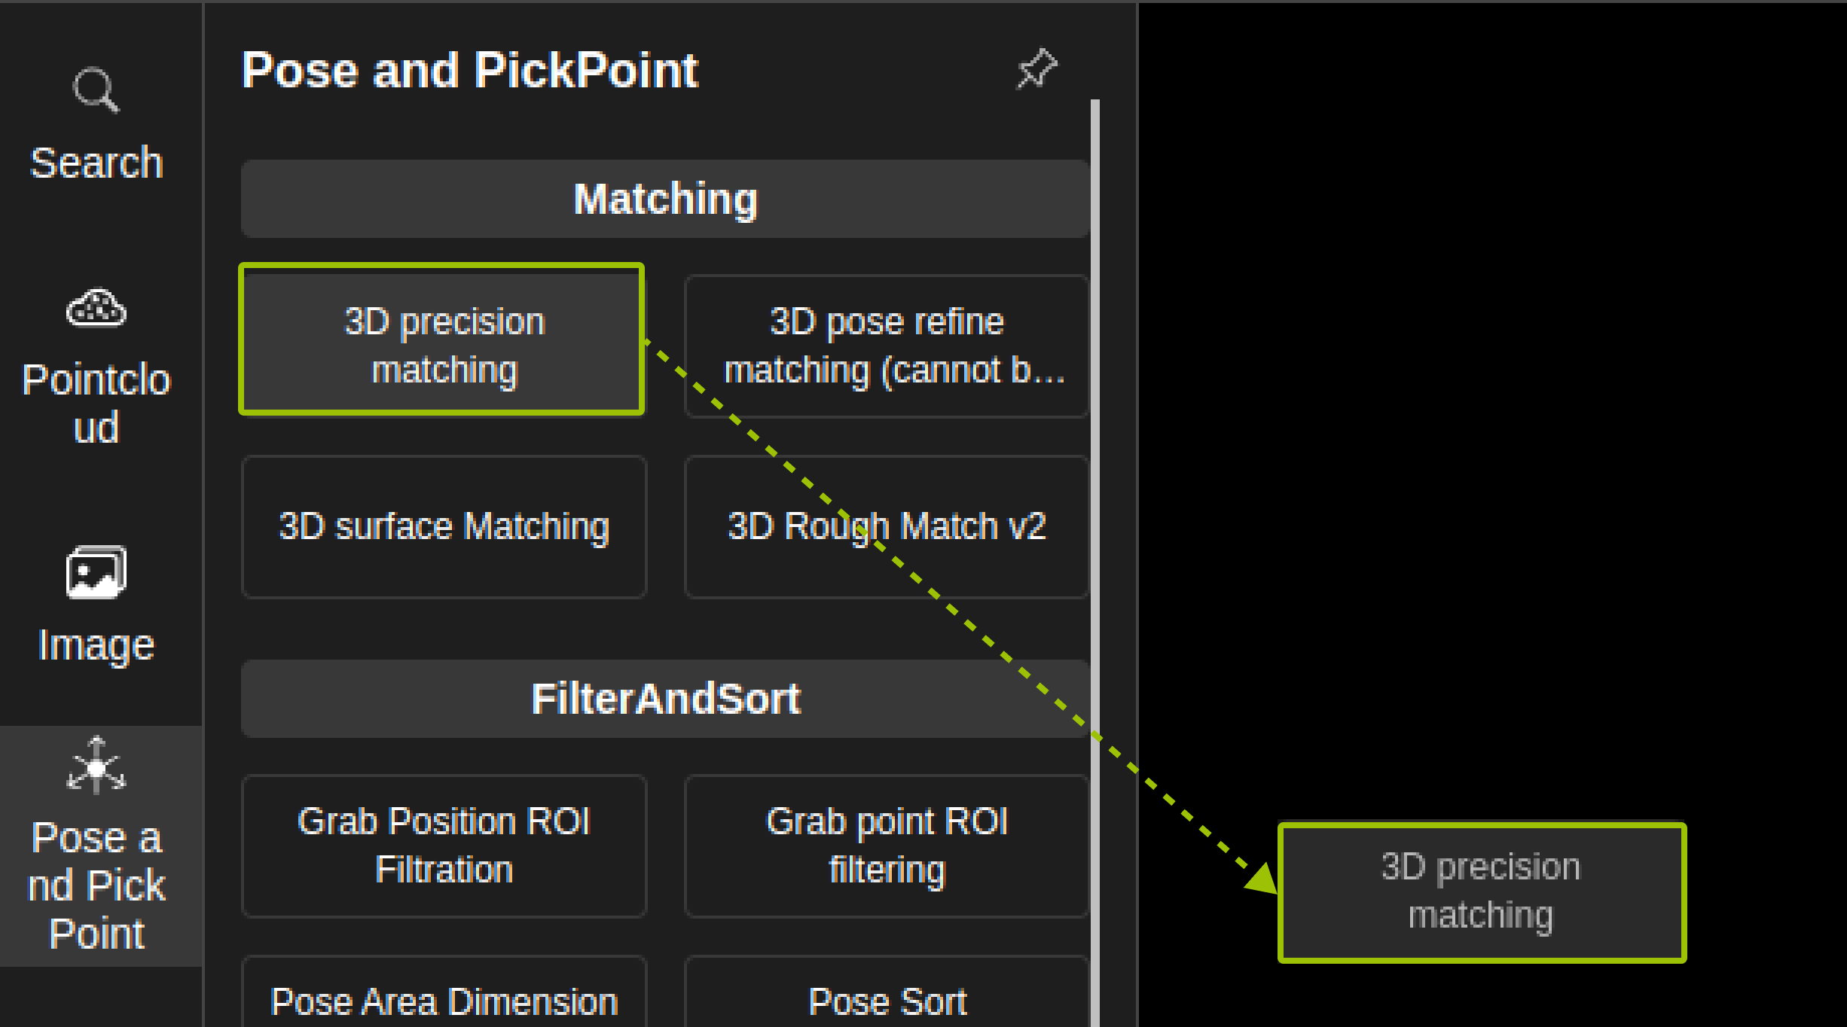Select the dropped 3D precision matching node
1847x1027 pixels.
(x=1482, y=892)
